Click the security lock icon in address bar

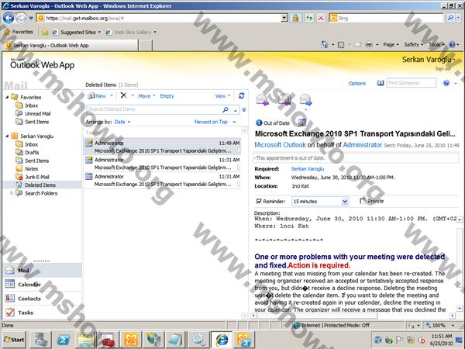pyautogui.click(x=296, y=18)
